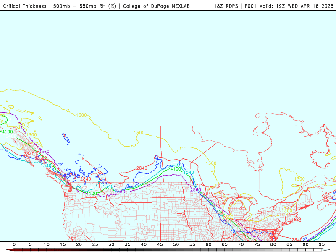Click red "2840" label off the Mid-Atlantic coast
The width and height of the screenshot is (336, 252).
coord(297,239)
